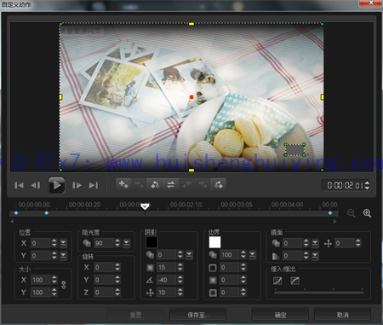Viewport: 383px width, 325px height.
Task: Click the shadow direction field showing -40
Action: (167, 280)
